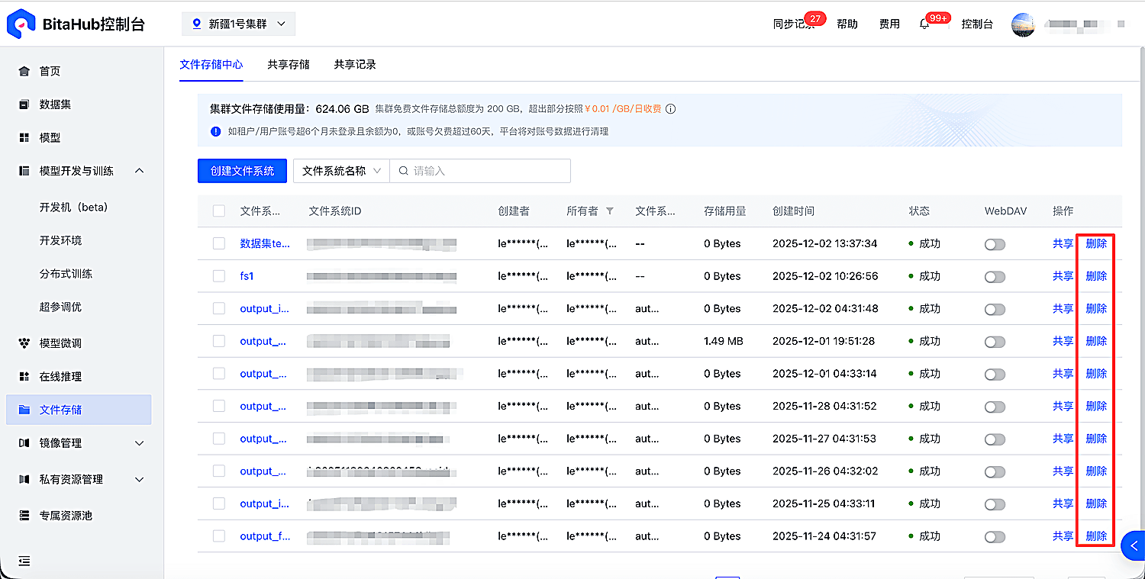
Task: Collapse the sidebar with the bottom-left icon
Action: click(x=24, y=561)
